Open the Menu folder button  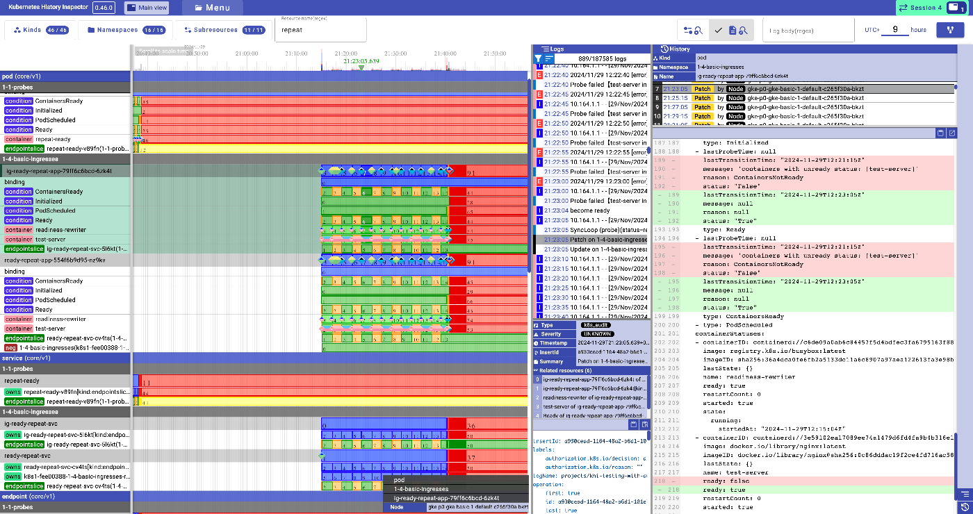coord(212,8)
